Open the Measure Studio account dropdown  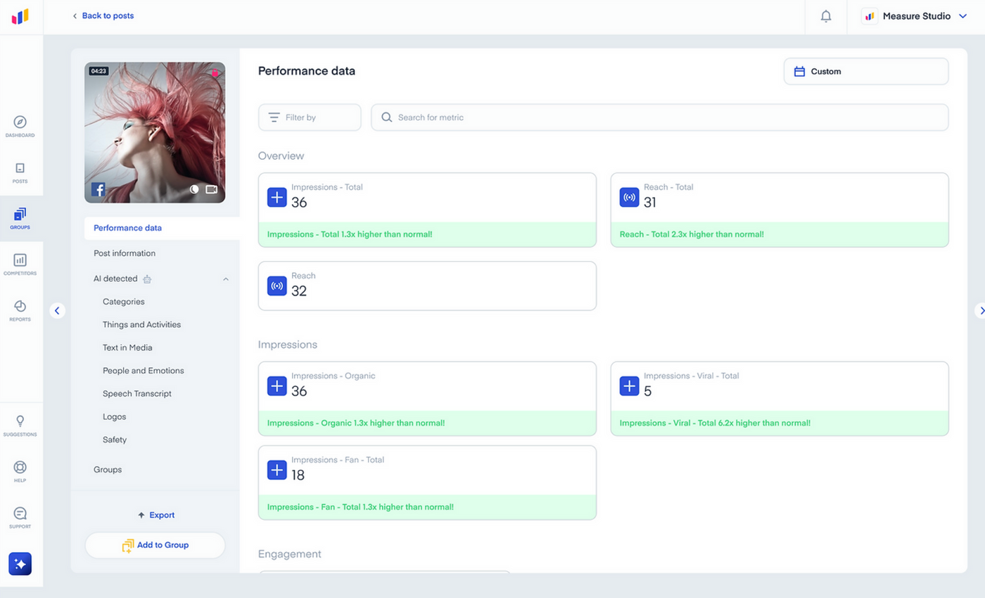point(915,16)
